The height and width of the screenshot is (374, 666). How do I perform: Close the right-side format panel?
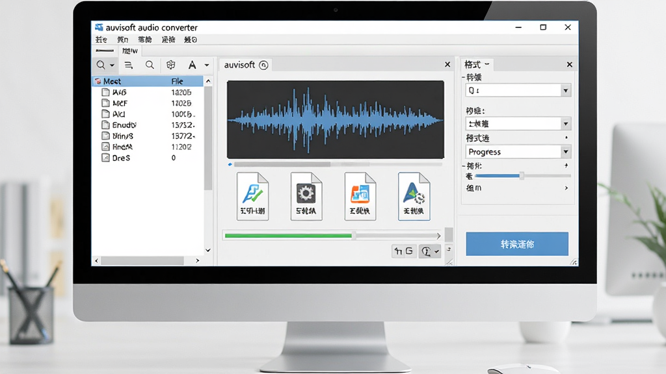(570, 64)
